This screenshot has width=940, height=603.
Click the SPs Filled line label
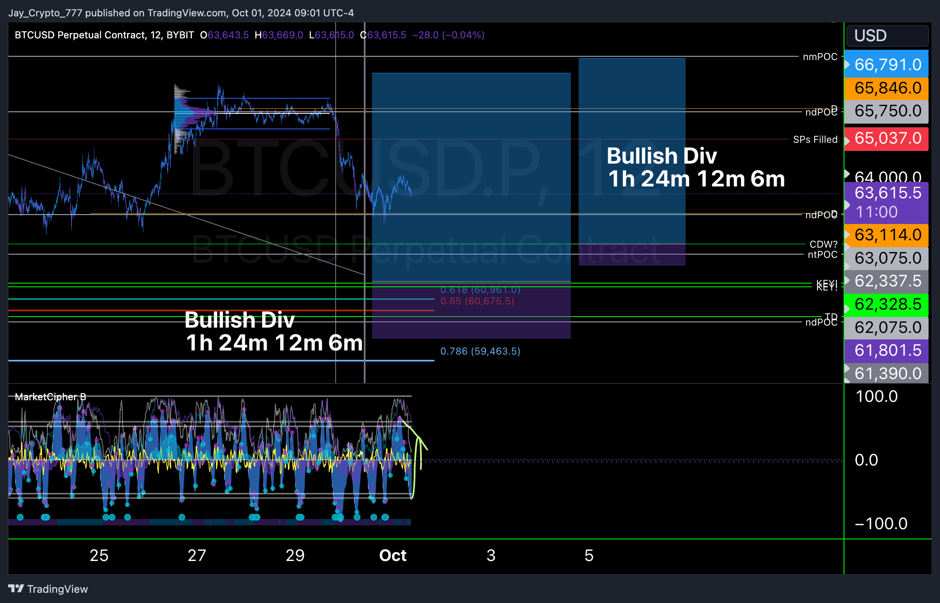click(815, 140)
